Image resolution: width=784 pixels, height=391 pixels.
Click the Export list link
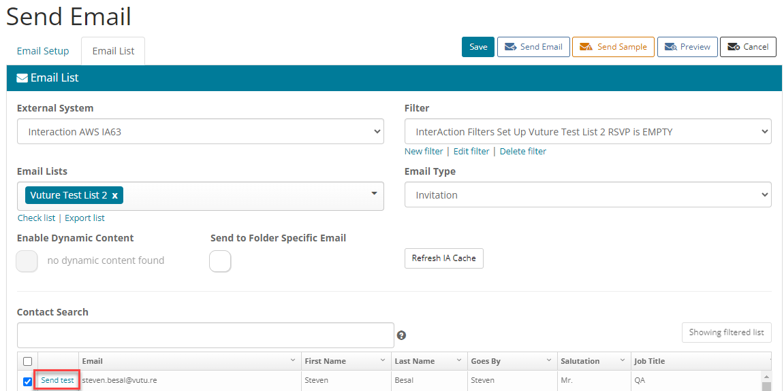(84, 218)
